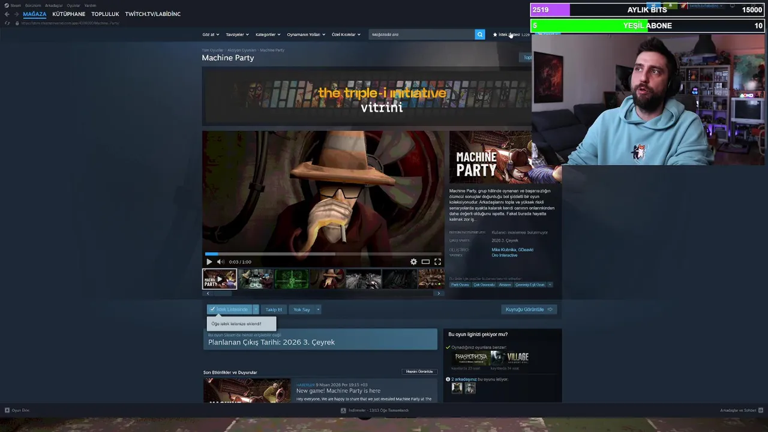This screenshot has width=768, height=432.
Task: Expand the Kategoriler menu
Action: pos(268,34)
